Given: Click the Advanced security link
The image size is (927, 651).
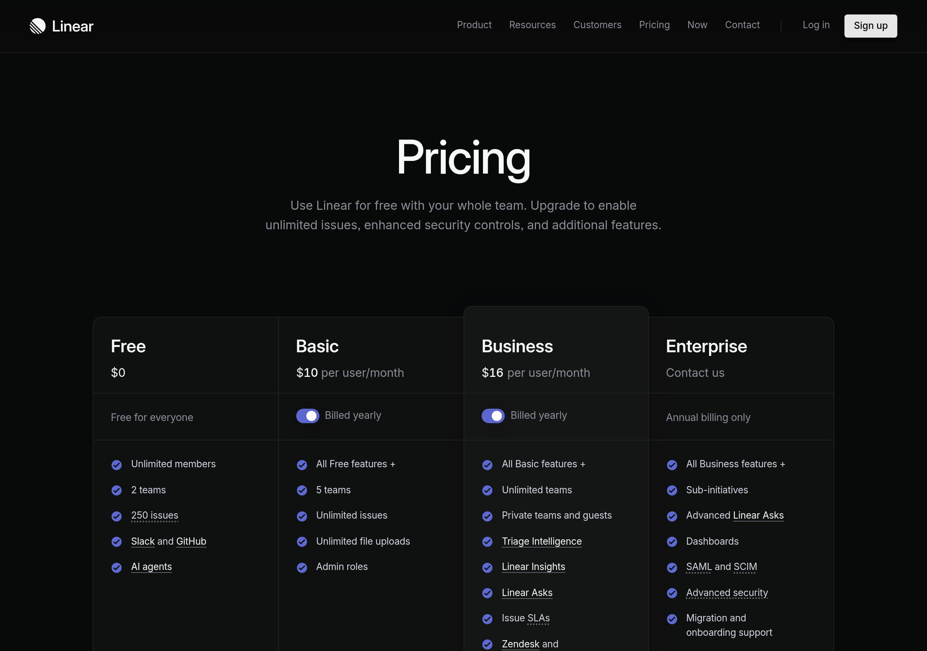Looking at the screenshot, I should pos(727,593).
